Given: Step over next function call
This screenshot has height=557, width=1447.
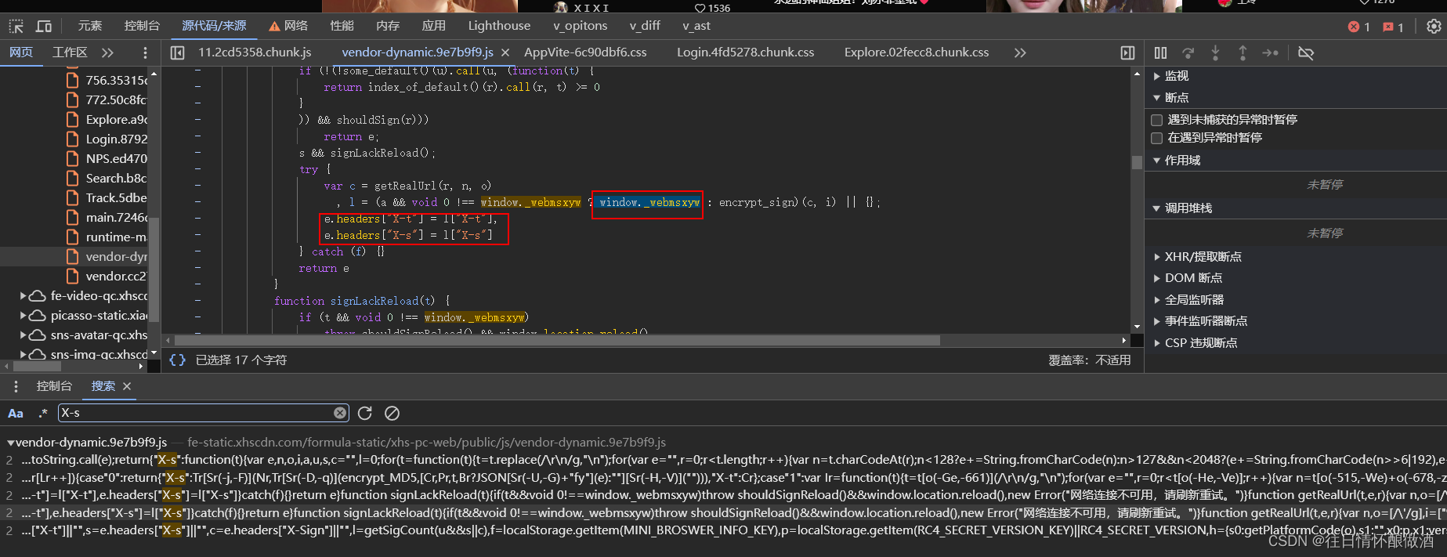Looking at the screenshot, I should pyautogui.click(x=1188, y=52).
